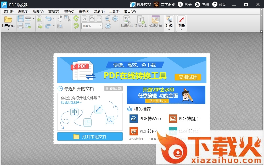
Task: Select the hand pan tool
Action: coord(60,19)
